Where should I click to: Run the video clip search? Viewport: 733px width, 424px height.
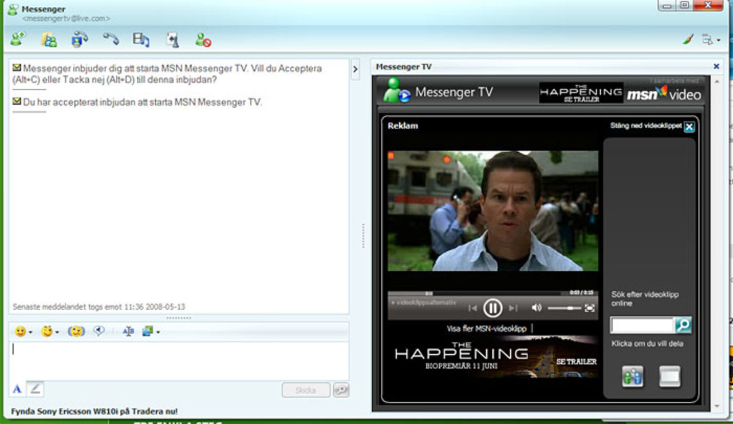[683, 325]
